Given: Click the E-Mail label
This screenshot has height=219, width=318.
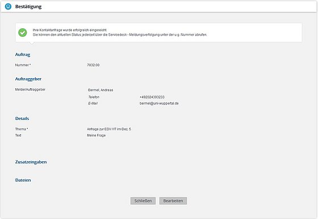Looking at the screenshot, I should tap(93, 104).
